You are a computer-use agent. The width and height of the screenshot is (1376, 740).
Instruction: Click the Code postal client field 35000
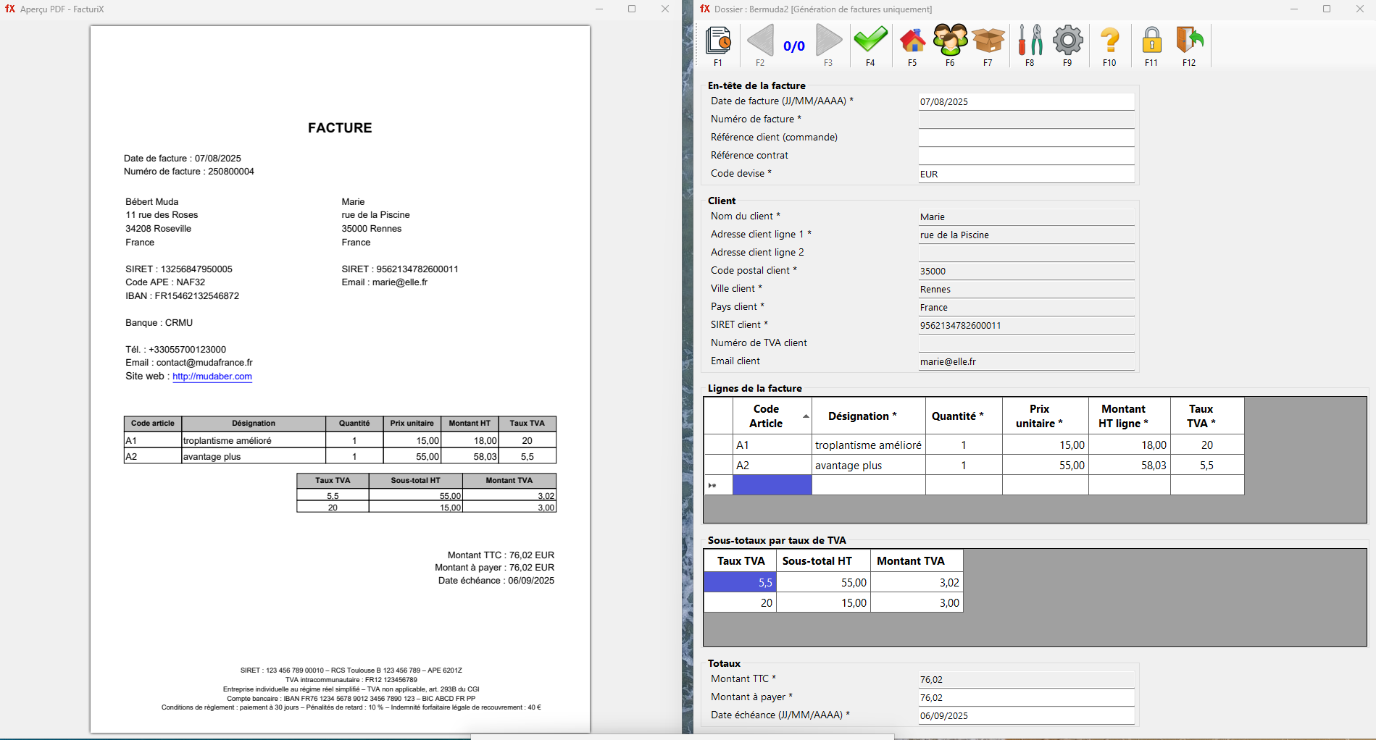point(1026,272)
